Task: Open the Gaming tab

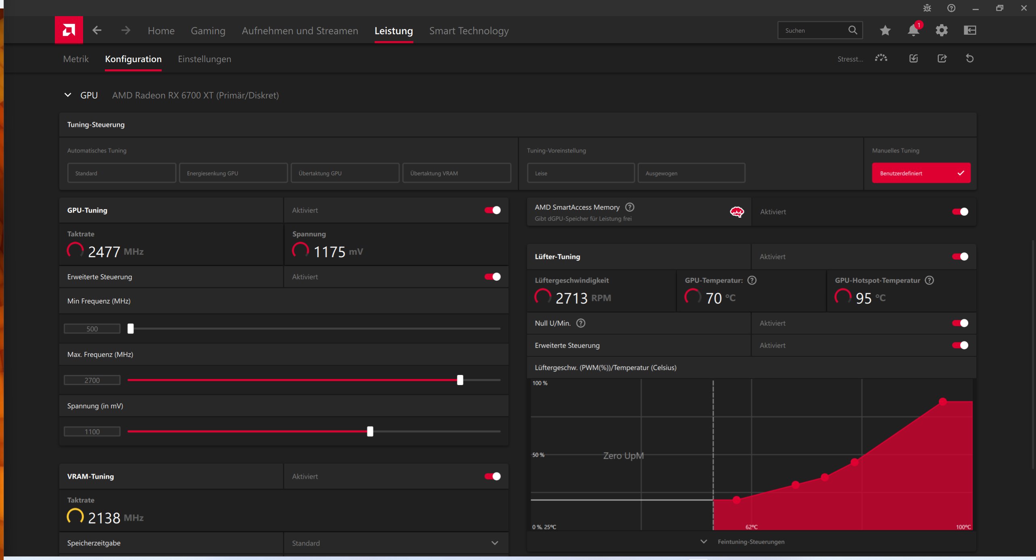Action: point(208,31)
